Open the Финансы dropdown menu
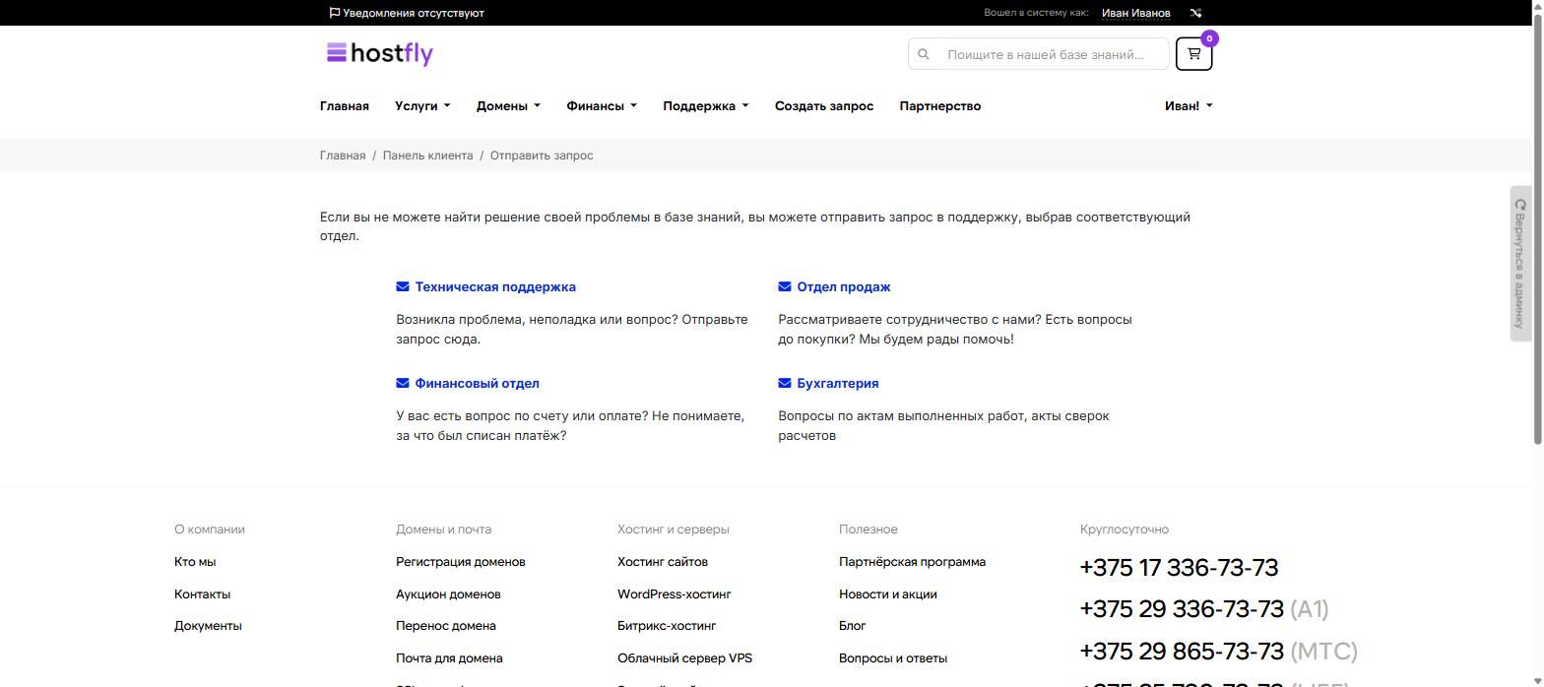 tap(602, 105)
